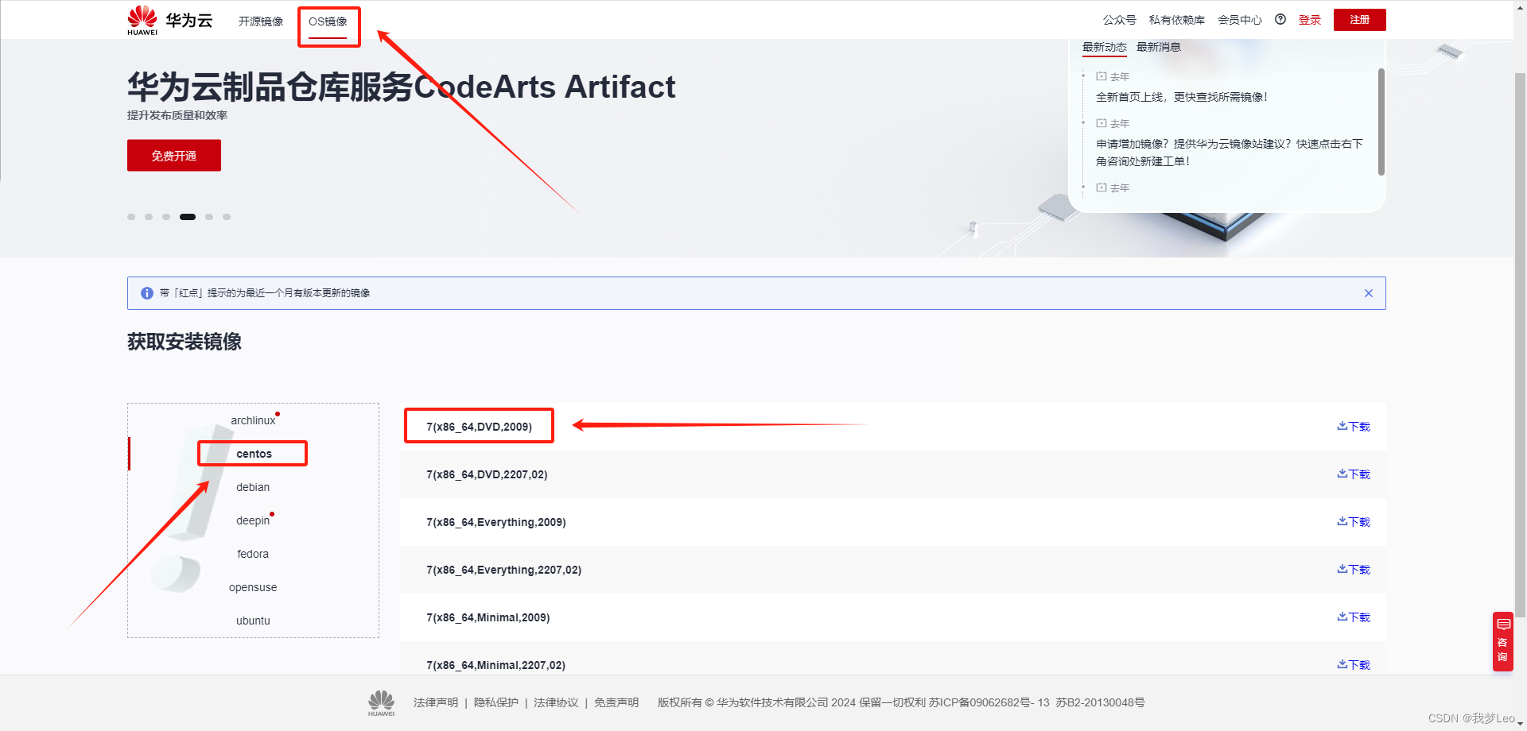Select centos in the distro list
1527x731 pixels.
click(254, 454)
